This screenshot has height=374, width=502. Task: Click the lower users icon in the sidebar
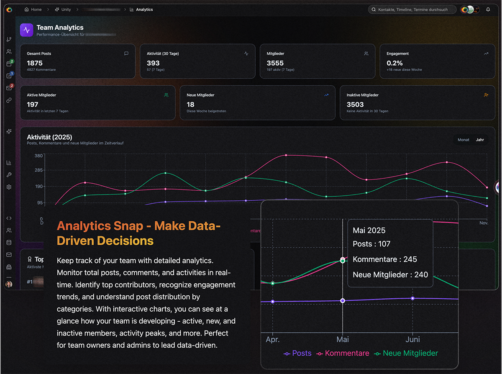pyautogui.click(x=9, y=230)
